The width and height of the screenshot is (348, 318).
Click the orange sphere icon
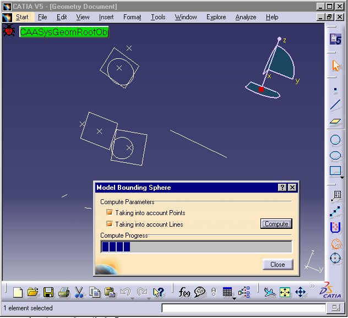coord(336,244)
